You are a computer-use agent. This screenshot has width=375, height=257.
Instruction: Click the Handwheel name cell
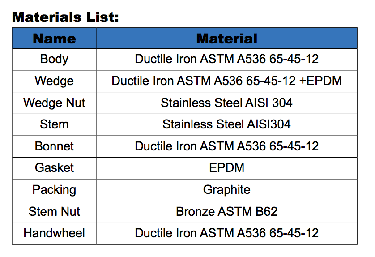click(54, 233)
